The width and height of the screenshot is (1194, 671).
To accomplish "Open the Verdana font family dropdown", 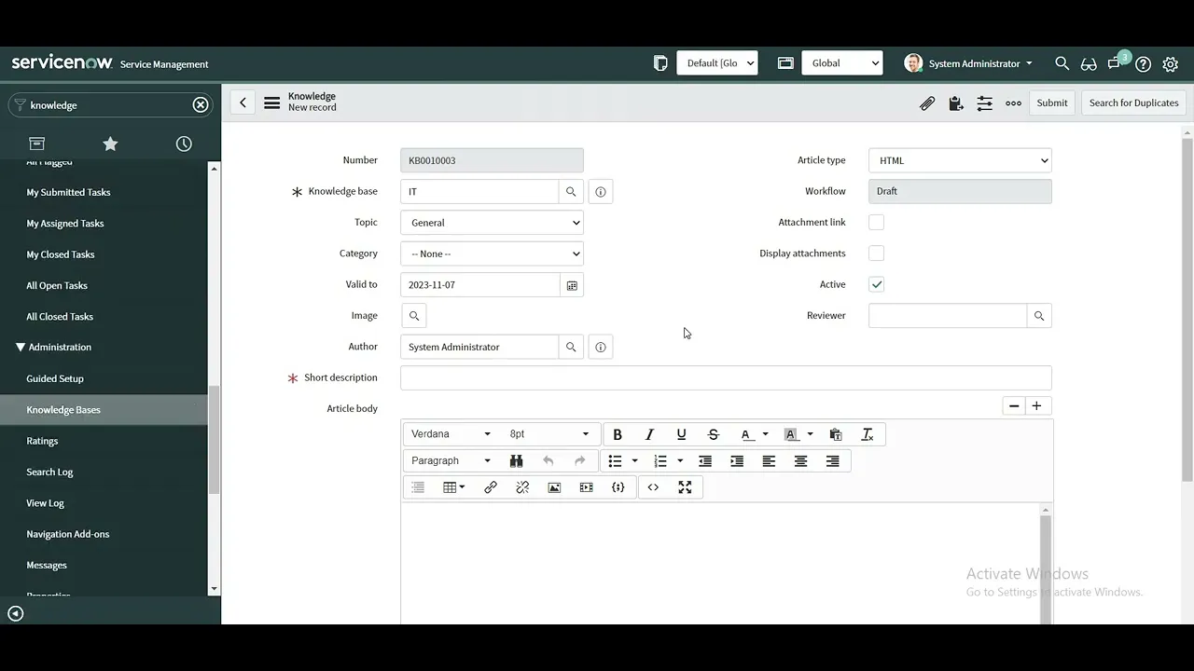I will [x=451, y=434].
